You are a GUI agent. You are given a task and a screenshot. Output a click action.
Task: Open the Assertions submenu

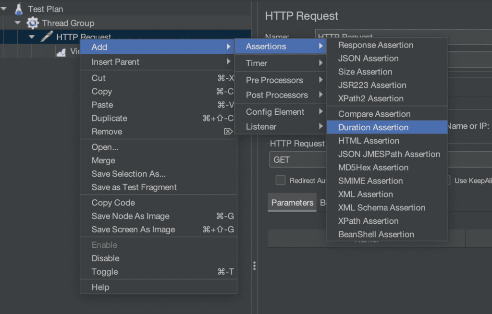click(281, 47)
